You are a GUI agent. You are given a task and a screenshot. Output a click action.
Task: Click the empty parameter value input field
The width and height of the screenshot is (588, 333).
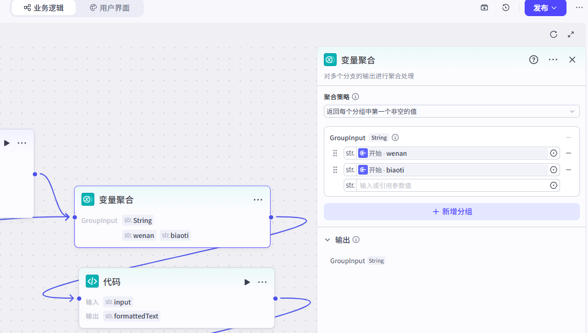pos(451,185)
